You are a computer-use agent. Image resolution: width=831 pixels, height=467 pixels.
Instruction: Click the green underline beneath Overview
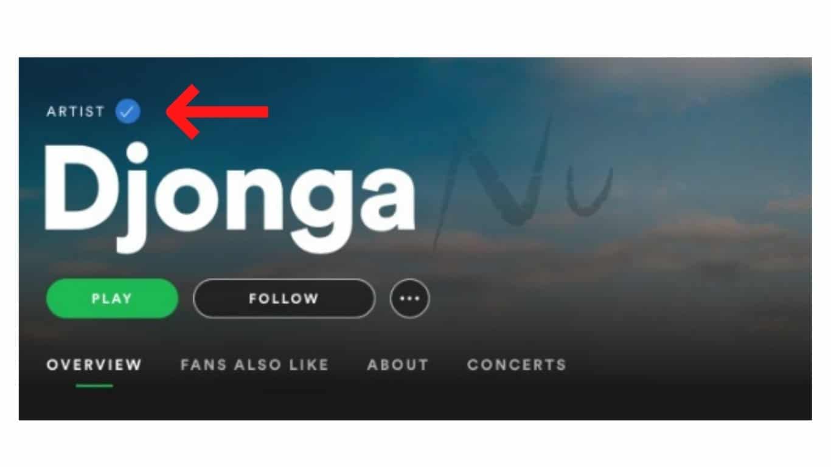click(x=94, y=386)
